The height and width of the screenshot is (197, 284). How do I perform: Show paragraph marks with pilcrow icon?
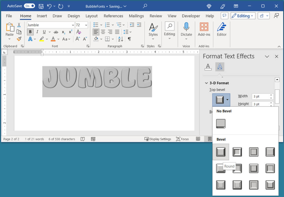tap(129, 39)
